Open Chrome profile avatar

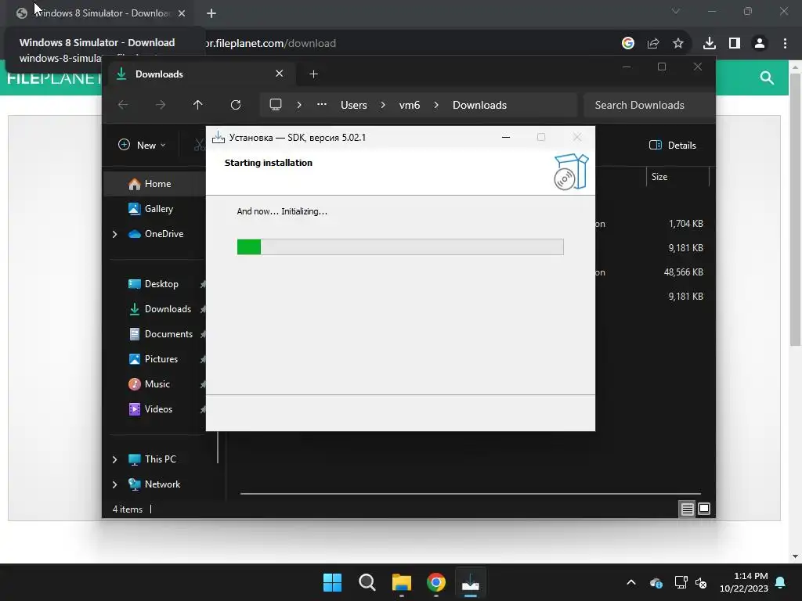(760, 44)
